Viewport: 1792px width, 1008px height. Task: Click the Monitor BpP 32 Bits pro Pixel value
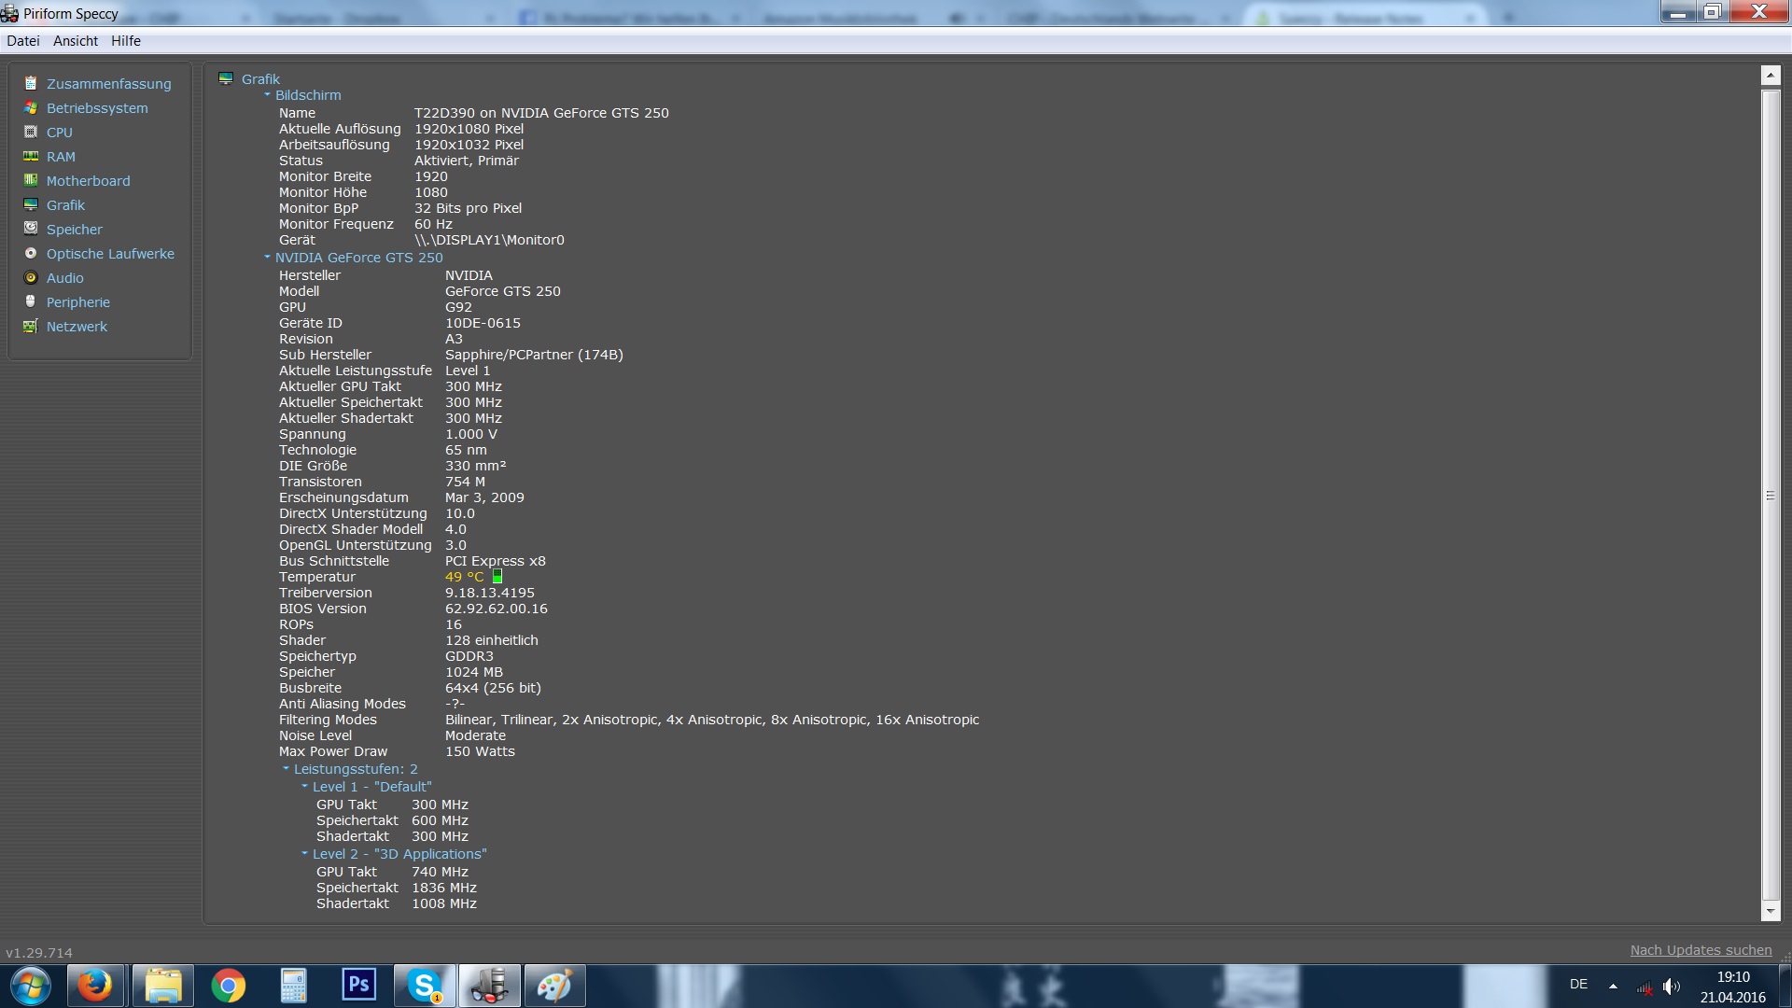click(x=468, y=208)
